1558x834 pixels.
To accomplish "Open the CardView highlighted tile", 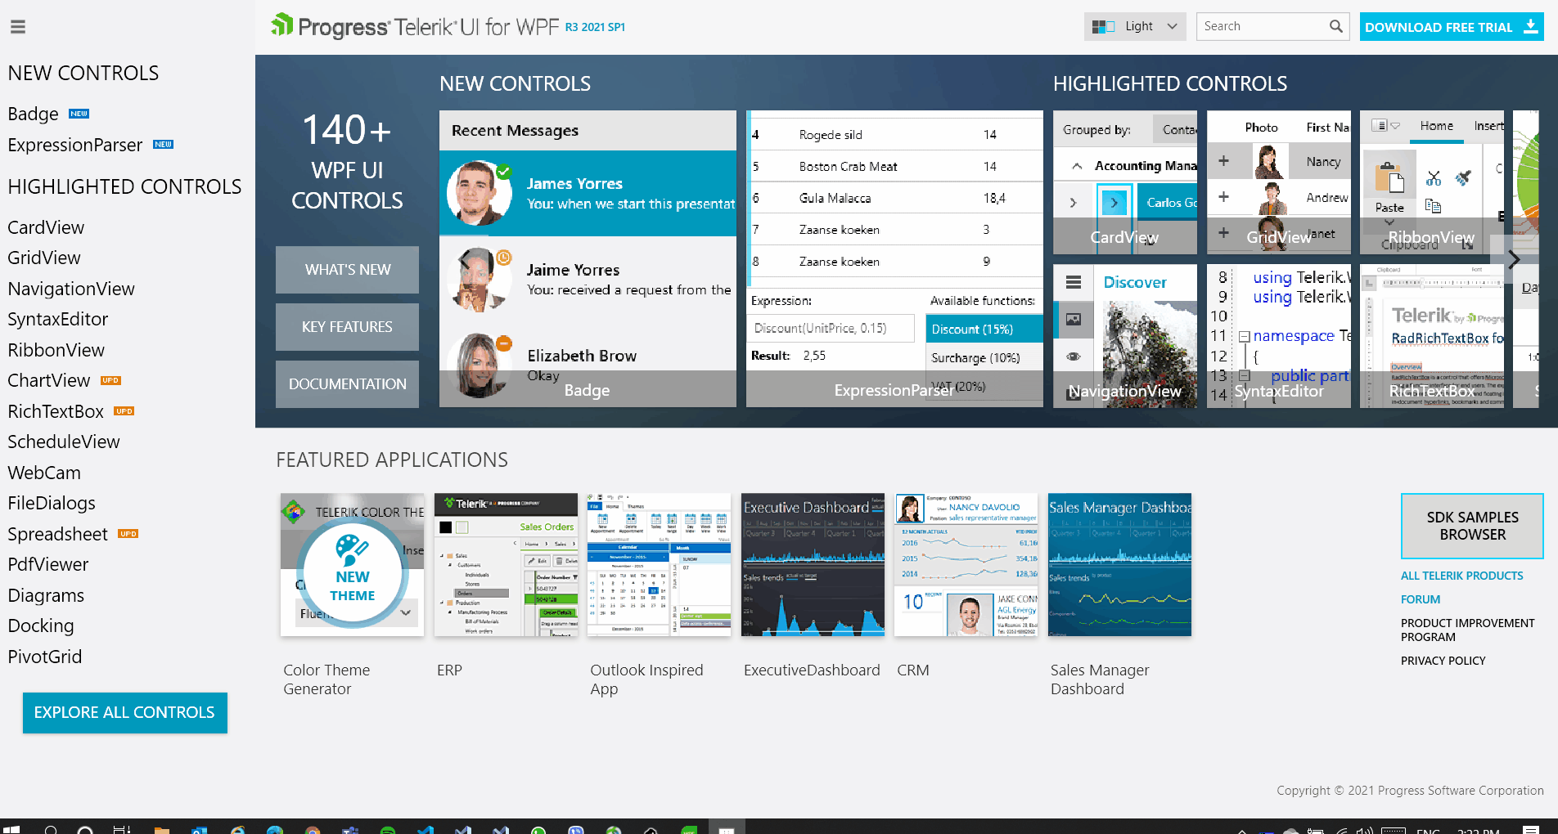I will (x=1124, y=182).
